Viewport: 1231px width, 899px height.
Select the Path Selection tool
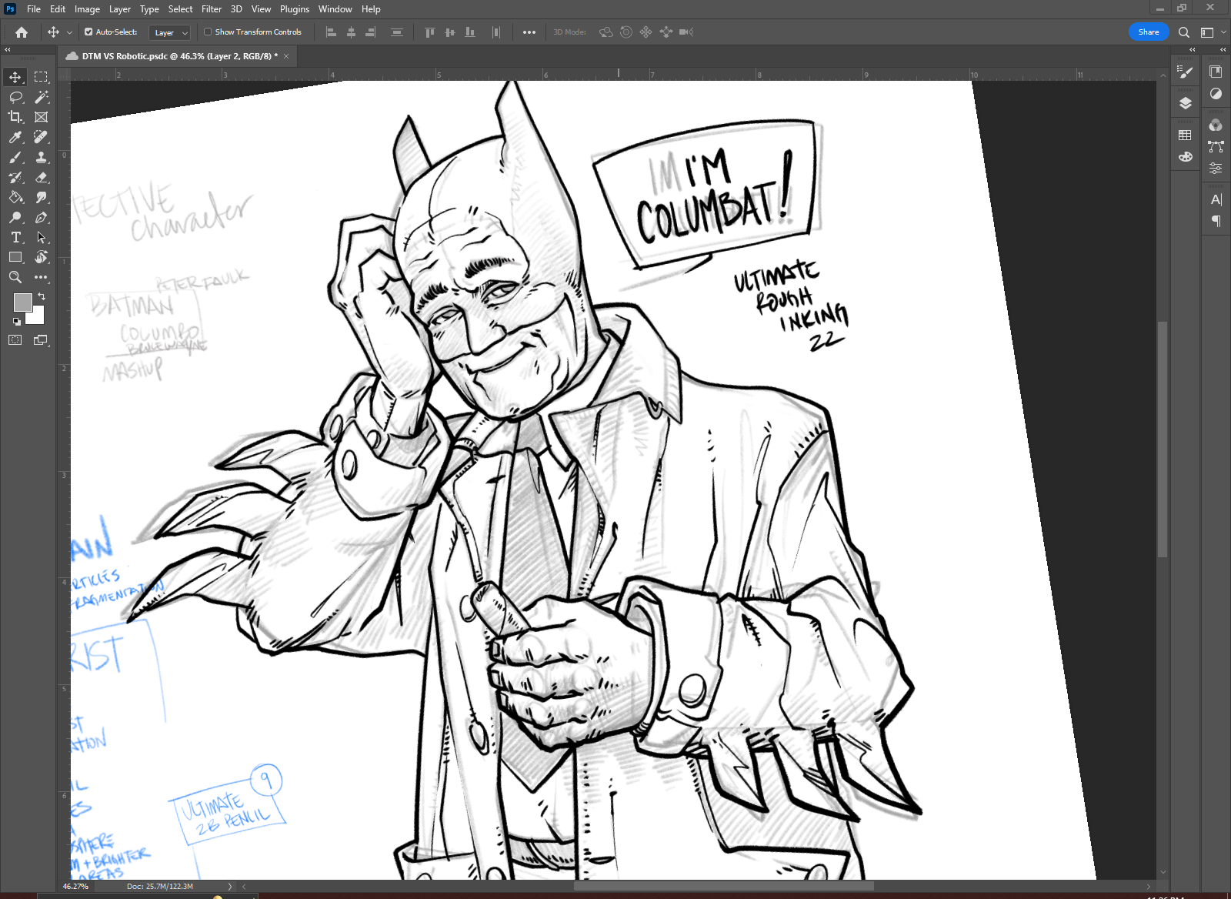(41, 237)
